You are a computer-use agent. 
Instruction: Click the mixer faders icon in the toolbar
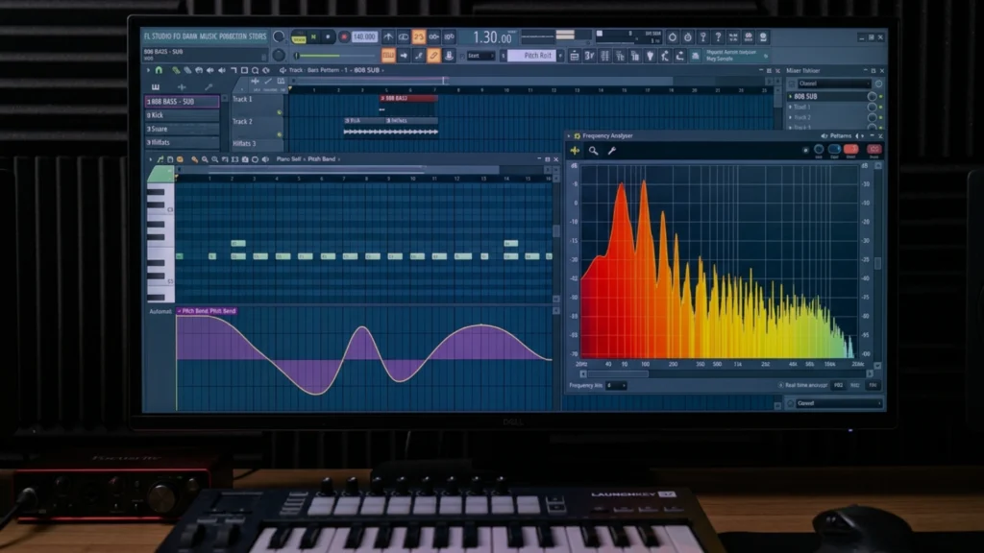[x=605, y=57]
